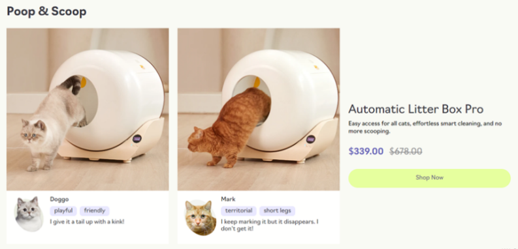The height and width of the screenshot is (249, 518).
Task: Click the crossed-out $678.00 price
Action: 406,151
